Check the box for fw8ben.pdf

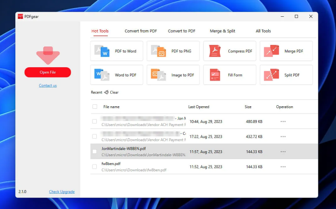(94, 167)
